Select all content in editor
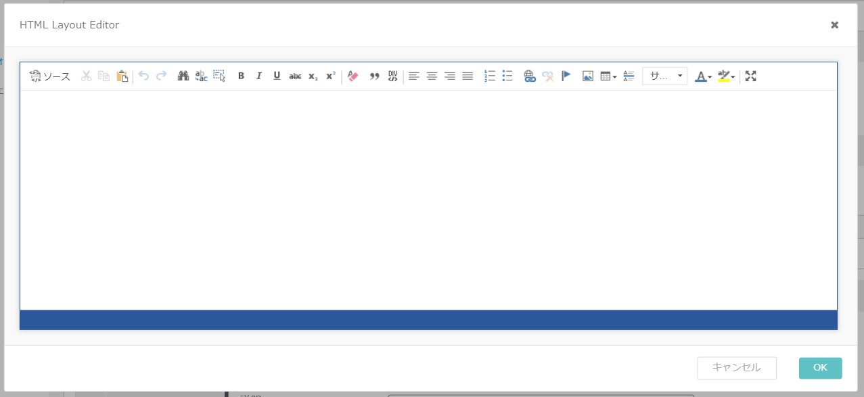Screen dimensions: 864x397 point(219,76)
